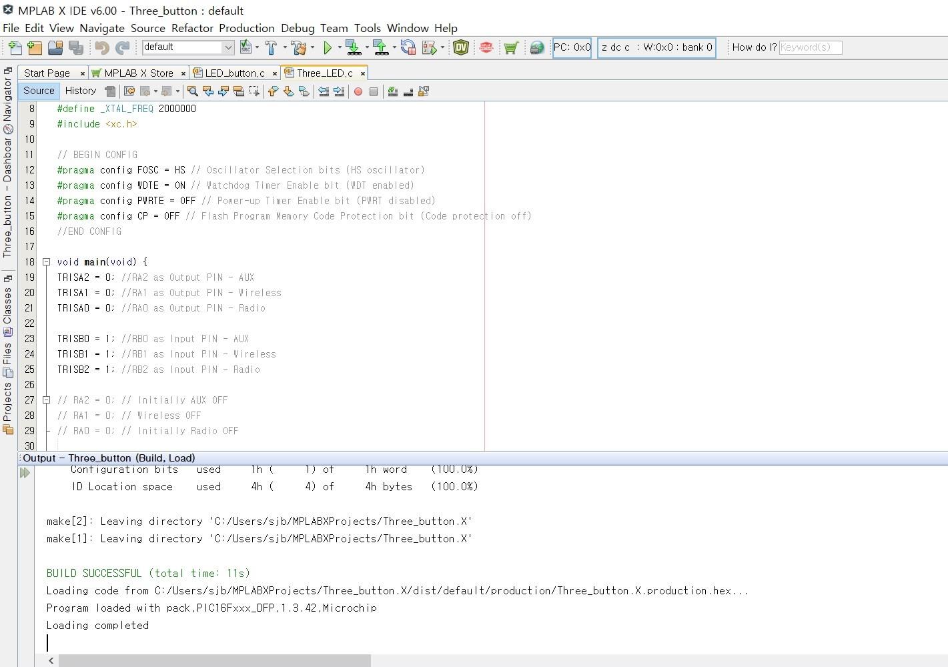Click the New File icon
This screenshot has height=667, width=948.
pos(15,47)
